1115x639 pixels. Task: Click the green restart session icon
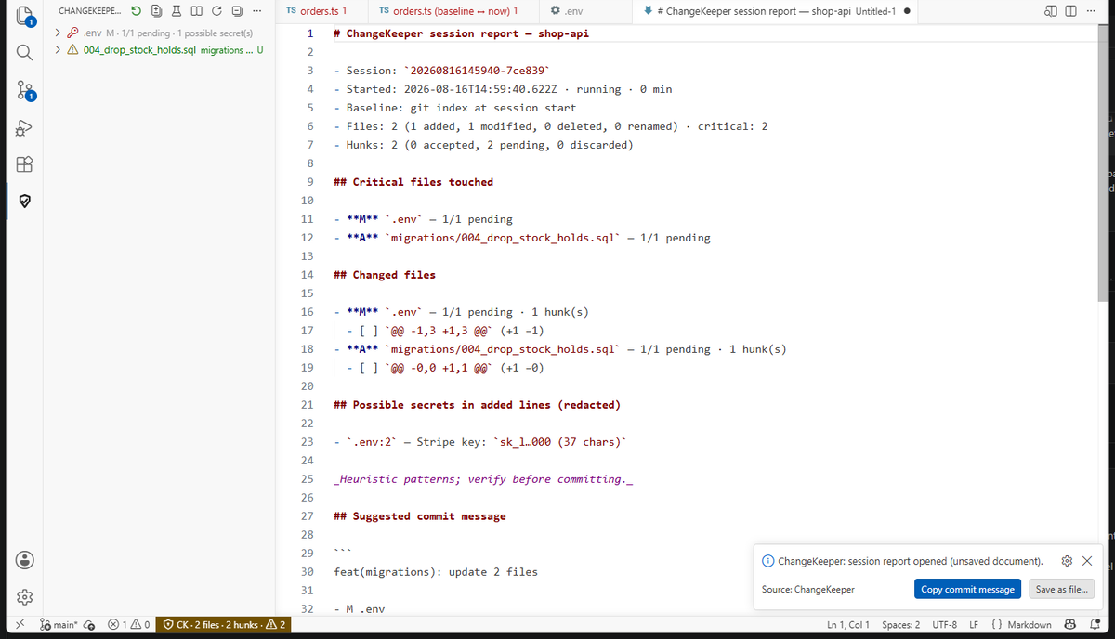138,11
